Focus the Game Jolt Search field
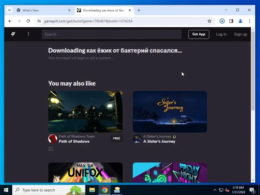Viewport: 260px width, 195px height. pyautogui.click(x=112, y=34)
